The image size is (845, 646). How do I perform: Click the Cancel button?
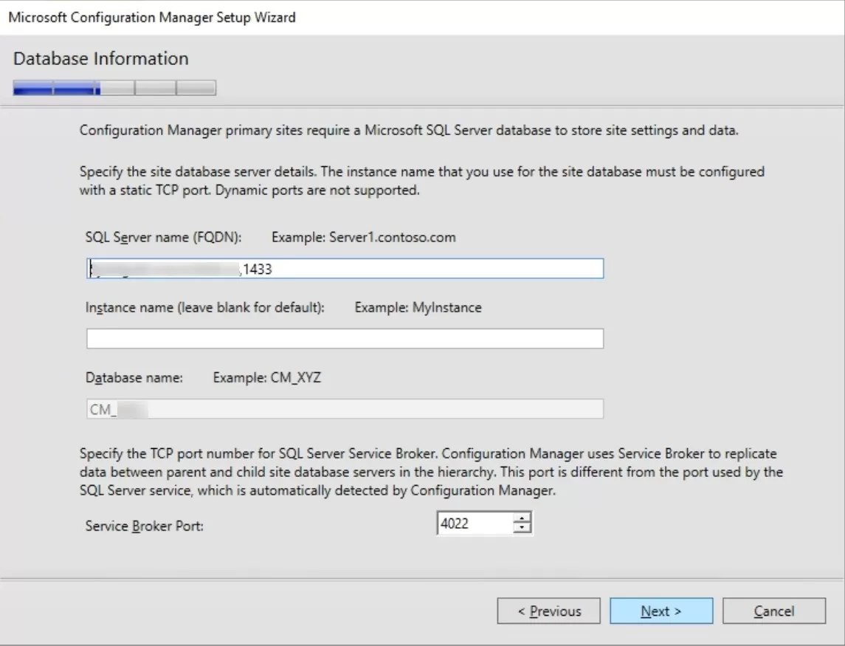pos(773,611)
